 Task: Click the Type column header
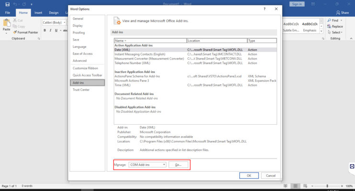262,41
